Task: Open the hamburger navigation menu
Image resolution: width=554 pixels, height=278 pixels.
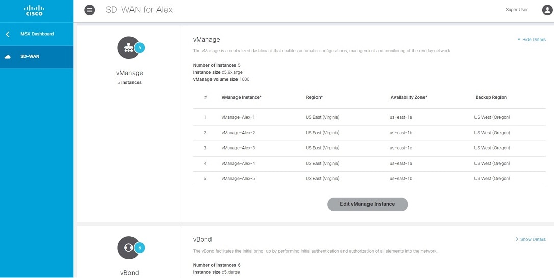Action: [90, 10]
